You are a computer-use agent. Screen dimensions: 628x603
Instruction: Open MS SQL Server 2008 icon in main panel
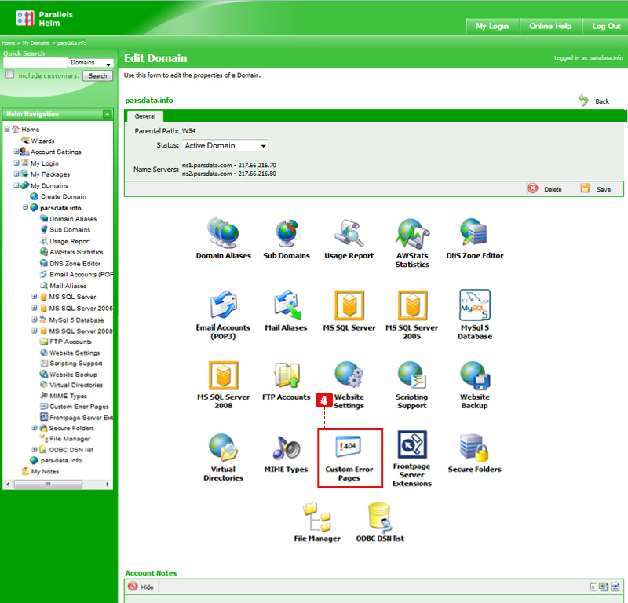(224, 376)
